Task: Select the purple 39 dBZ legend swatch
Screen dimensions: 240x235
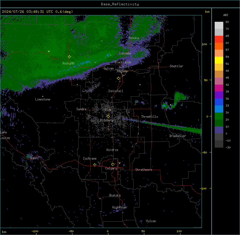Action: 219,95
